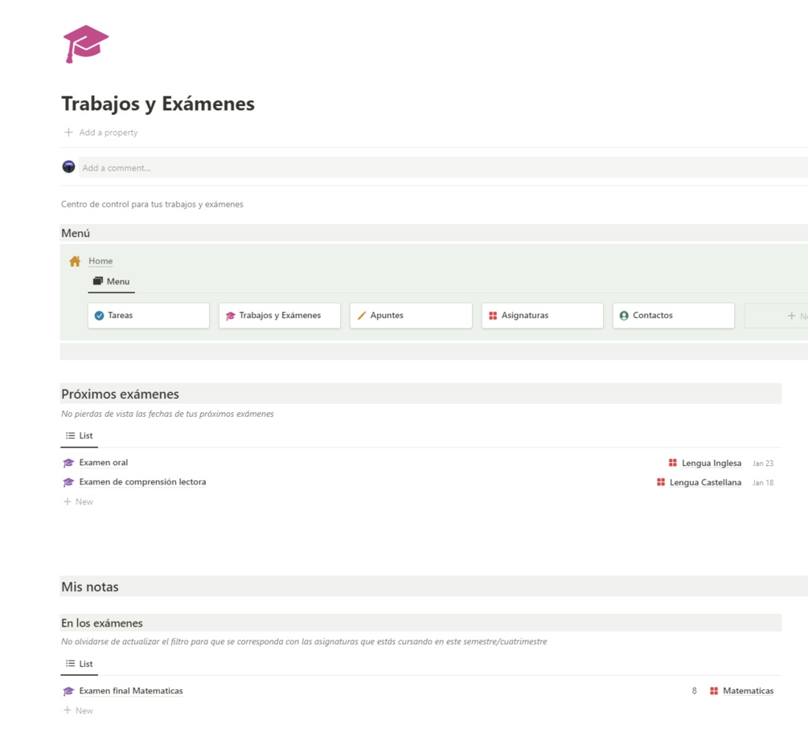Click the pink graduation cap page icon
This screenshot has height=748, width=808.
(85, 43)
